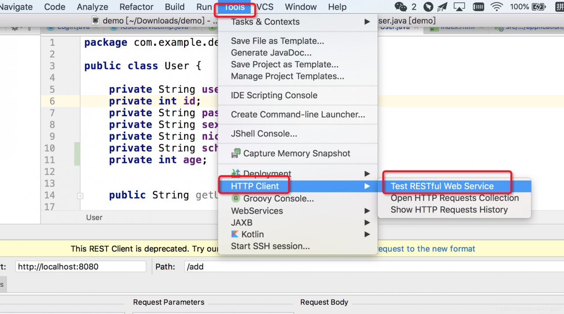Click the Path input field
The width and height of the screenshot is (564, 314).
374,266
